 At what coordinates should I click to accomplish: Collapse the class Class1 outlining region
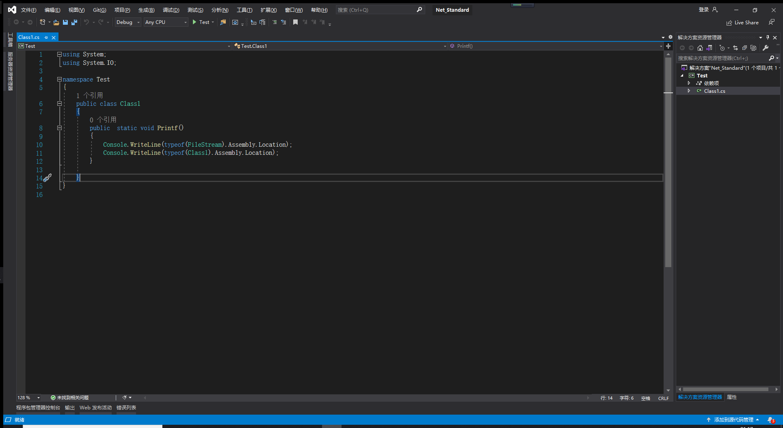tap(59, 104)
